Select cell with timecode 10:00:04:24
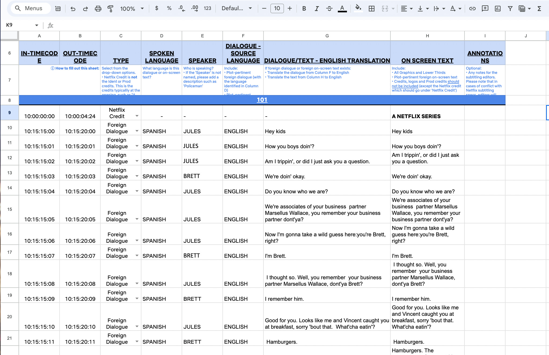 click(80, 113)
